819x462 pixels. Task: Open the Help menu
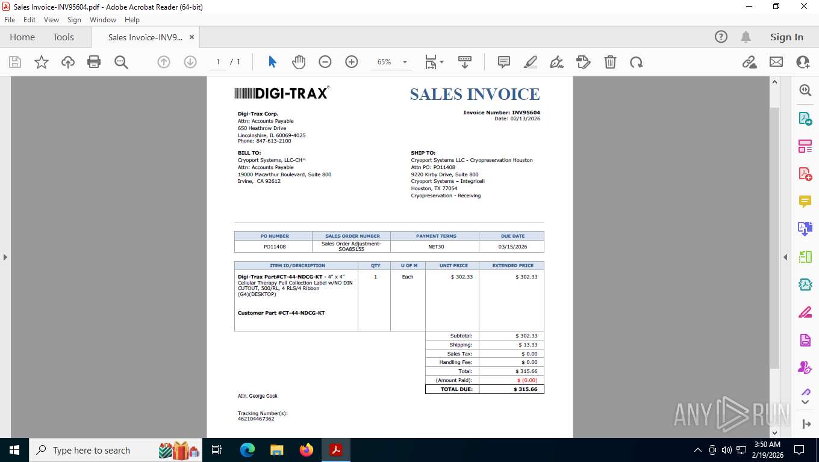(x=132, y=20)
